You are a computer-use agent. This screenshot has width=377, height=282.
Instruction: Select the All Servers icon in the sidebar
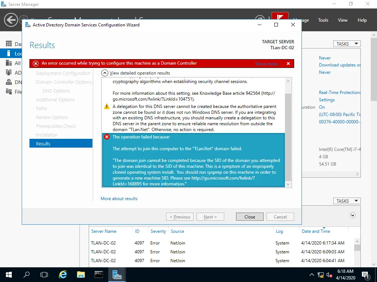point(9,63)
